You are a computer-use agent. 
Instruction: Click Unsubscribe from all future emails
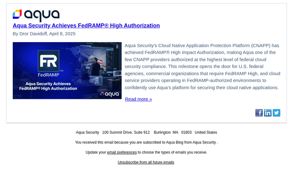(146, 162)
